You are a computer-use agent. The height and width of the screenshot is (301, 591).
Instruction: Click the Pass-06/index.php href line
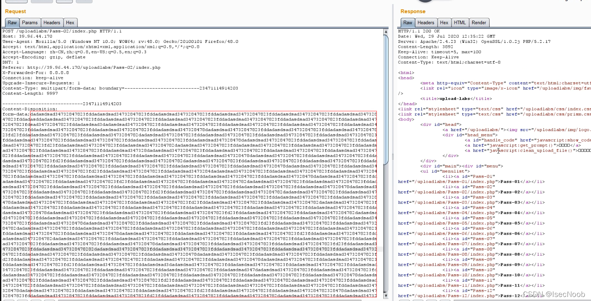click(471, 233)
